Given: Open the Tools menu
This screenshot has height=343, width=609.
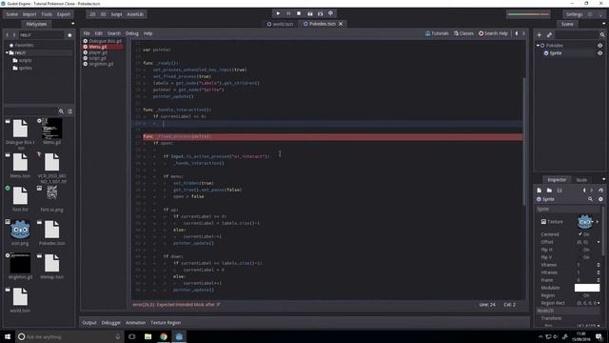Looking at the screenshot, I should [x=47, y=14].
